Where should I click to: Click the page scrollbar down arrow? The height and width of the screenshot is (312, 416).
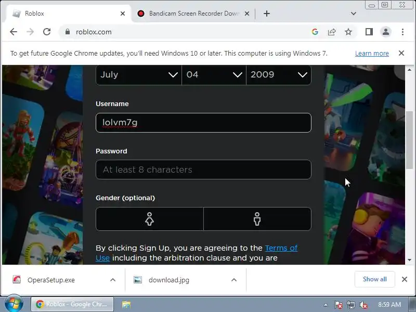pos(409,260)
